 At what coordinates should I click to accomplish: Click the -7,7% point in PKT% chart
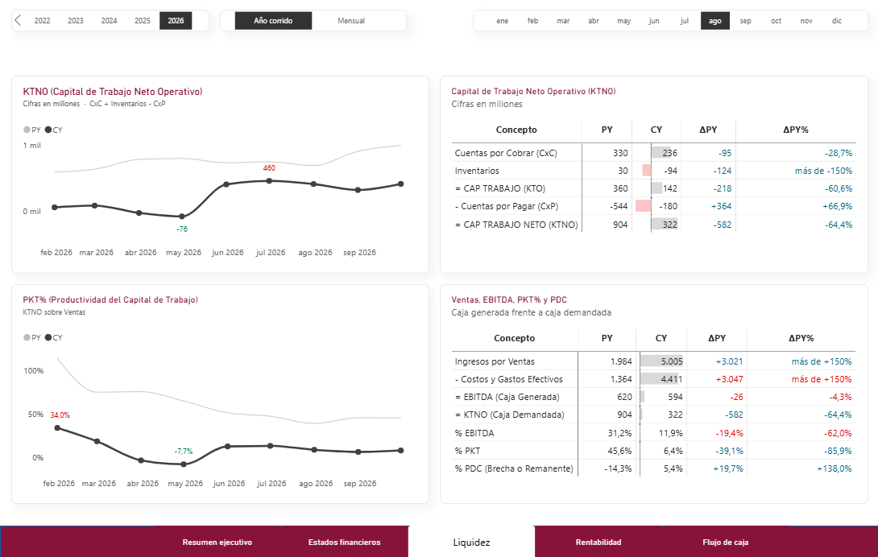coord(184,464)
